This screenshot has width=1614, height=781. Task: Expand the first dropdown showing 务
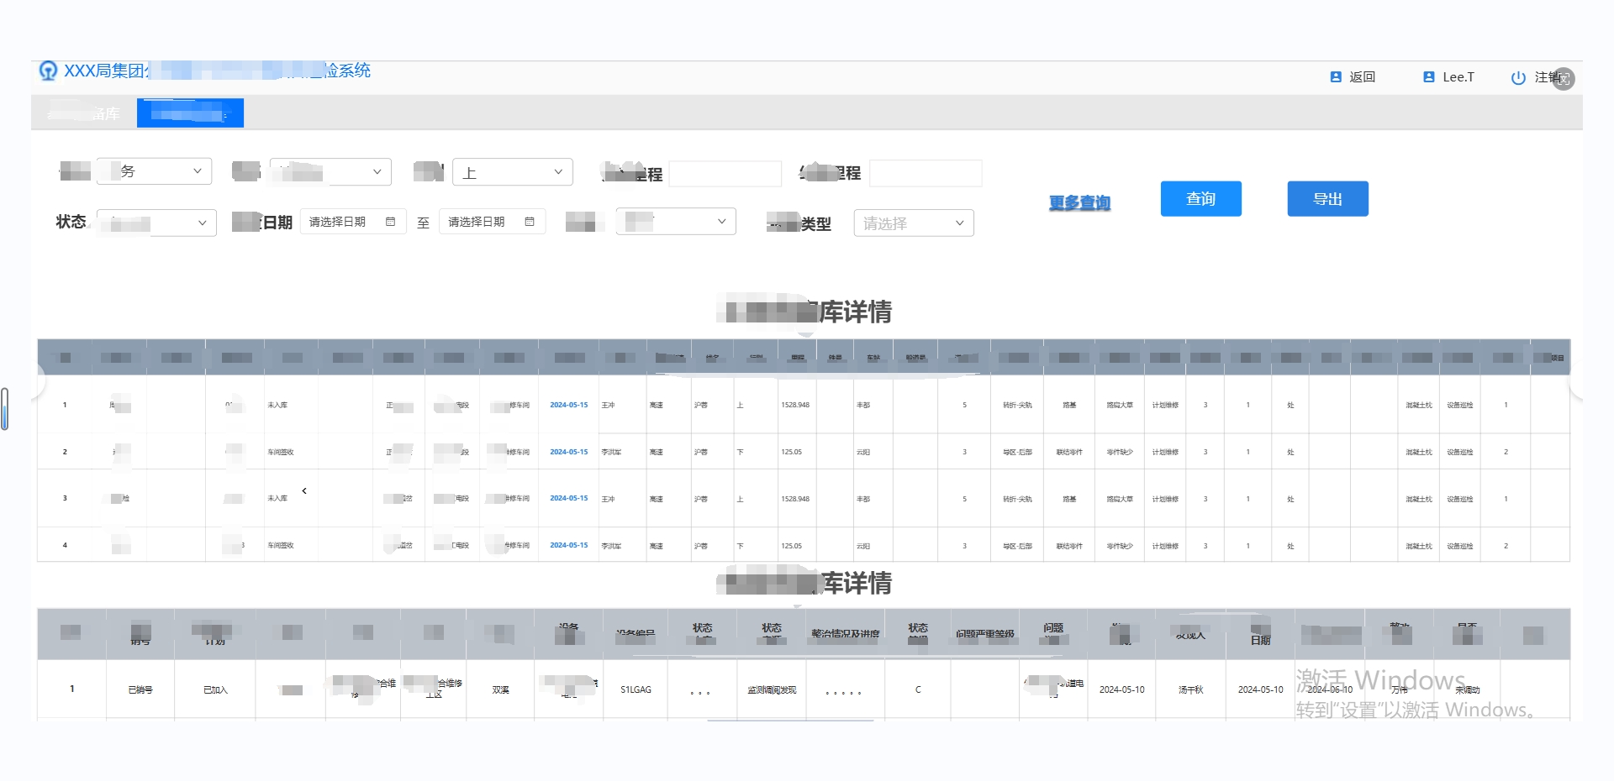tap(154, 171)
